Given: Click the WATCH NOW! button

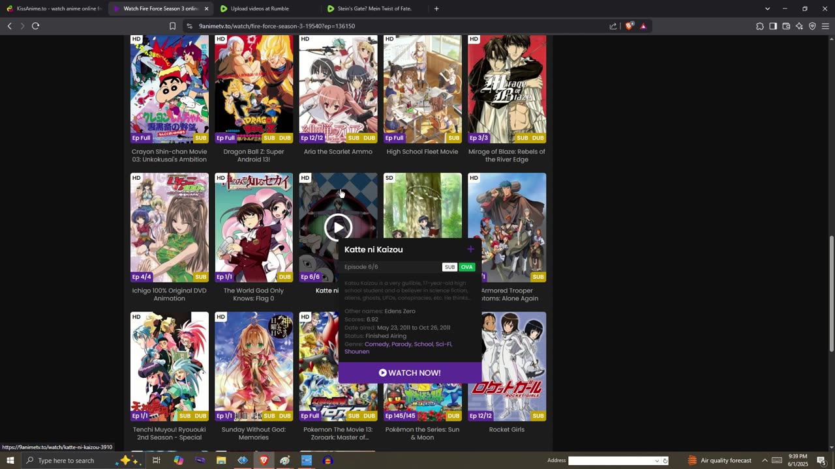Looking at the screenshot, I should 410,373.
